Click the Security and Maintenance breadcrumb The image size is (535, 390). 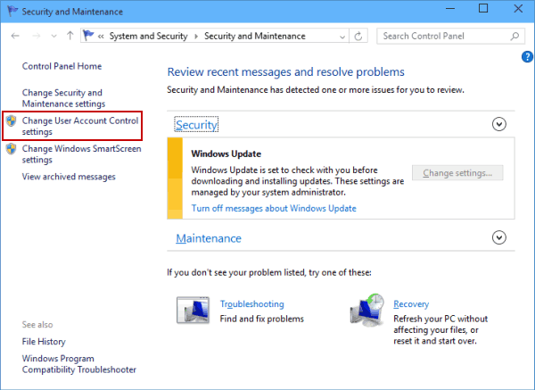click(254, 36)
